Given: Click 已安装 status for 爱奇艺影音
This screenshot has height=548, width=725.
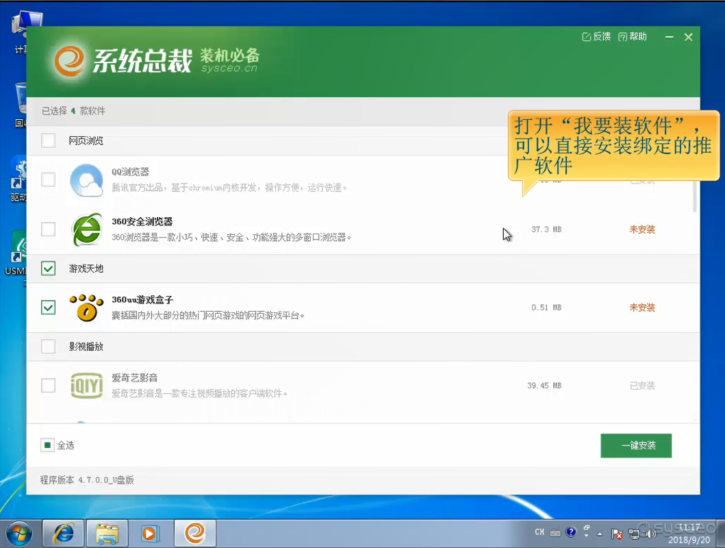Looking at the screenshot, I should pos(642,386).
